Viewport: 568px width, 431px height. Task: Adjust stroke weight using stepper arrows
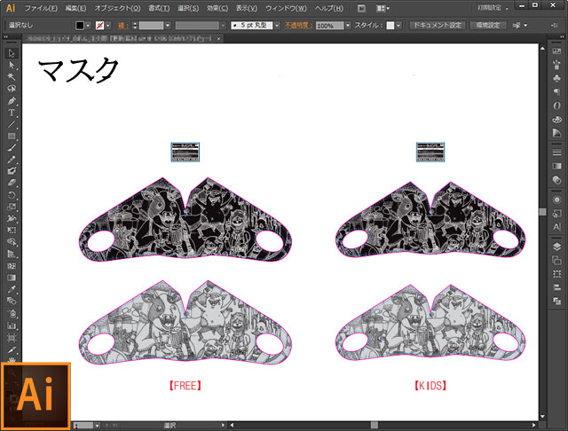pyautogui.click(x=135, y=26)
